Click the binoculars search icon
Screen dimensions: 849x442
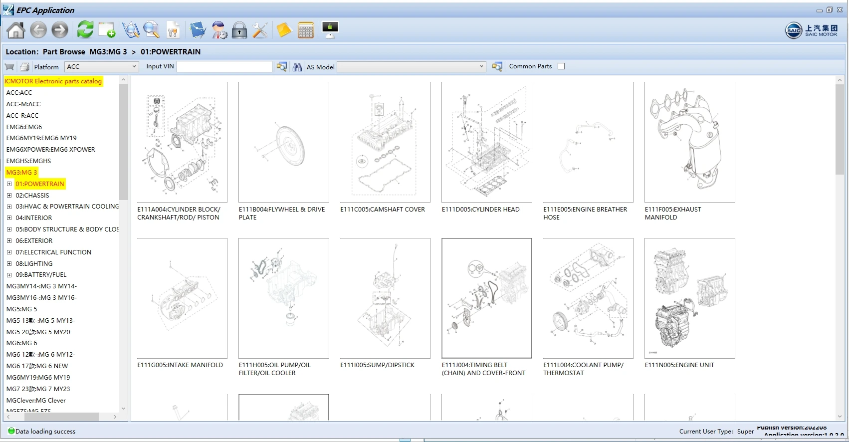click(x=297, y=67)
